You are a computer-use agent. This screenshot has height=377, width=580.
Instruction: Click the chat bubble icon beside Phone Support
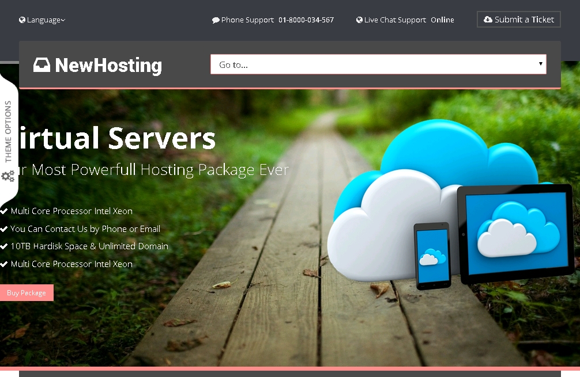click(x=216, y=20)
